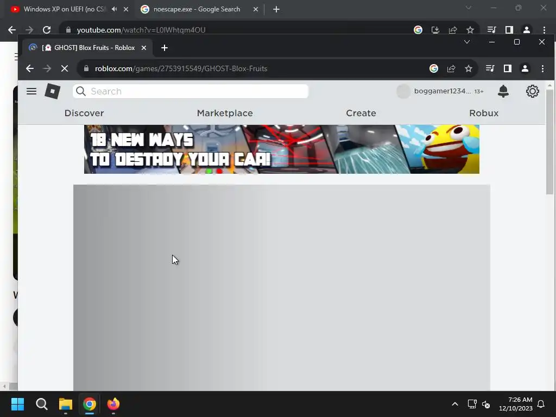Open taskbar clock showing 7:26 AM
Image resolution: width=556 pixels, height=417 pixels.
516,404
